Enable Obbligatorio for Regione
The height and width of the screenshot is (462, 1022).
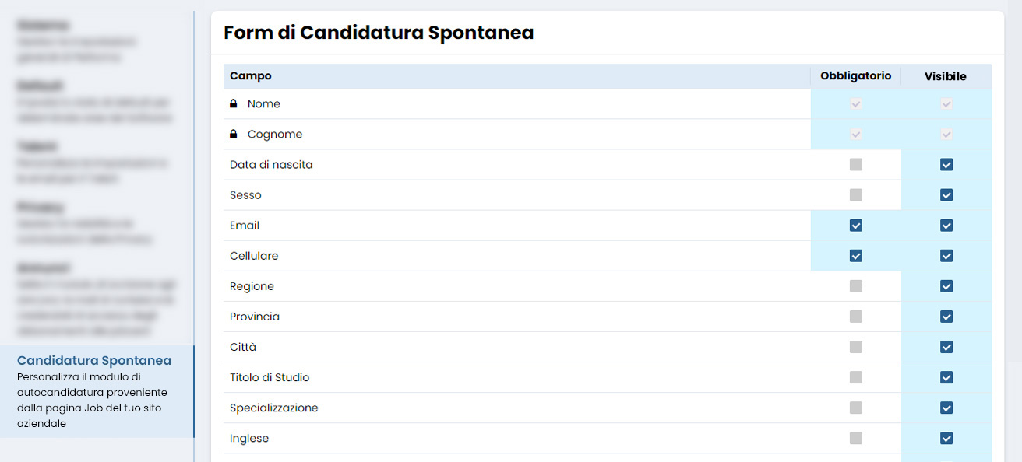(x=855, y=285)
